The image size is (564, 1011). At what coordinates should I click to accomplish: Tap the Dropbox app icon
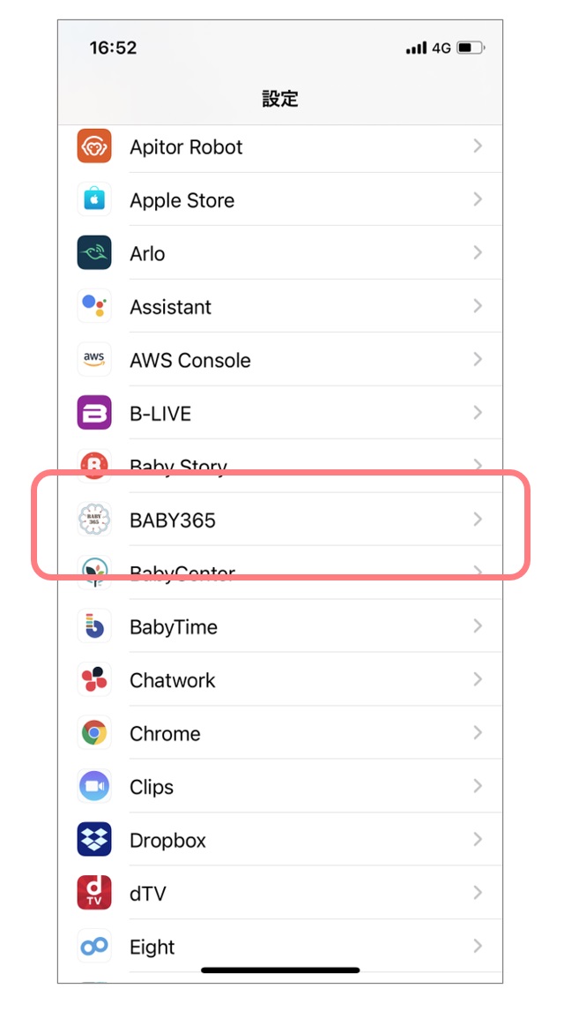[x=94, y=840]
